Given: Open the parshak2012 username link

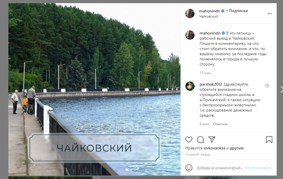Looking at the screenshot, I should (x=211, y=84).
